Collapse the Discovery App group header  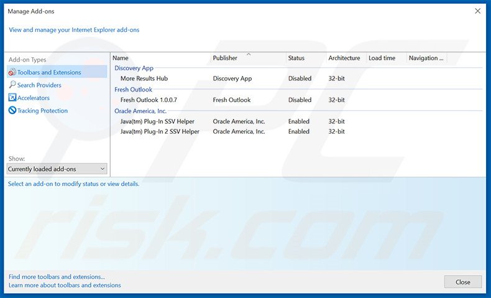pos(134,68)
